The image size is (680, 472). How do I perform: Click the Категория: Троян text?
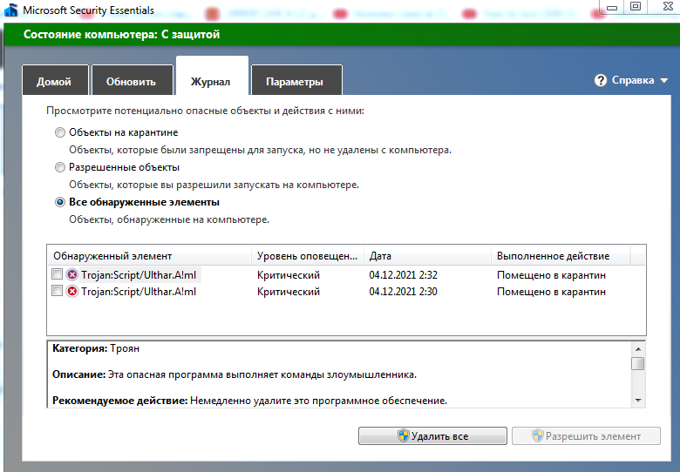[x=96, y=348]
